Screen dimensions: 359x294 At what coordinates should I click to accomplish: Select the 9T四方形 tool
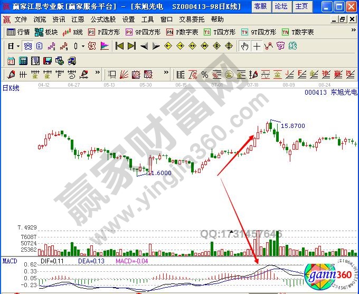click(259, 32)
